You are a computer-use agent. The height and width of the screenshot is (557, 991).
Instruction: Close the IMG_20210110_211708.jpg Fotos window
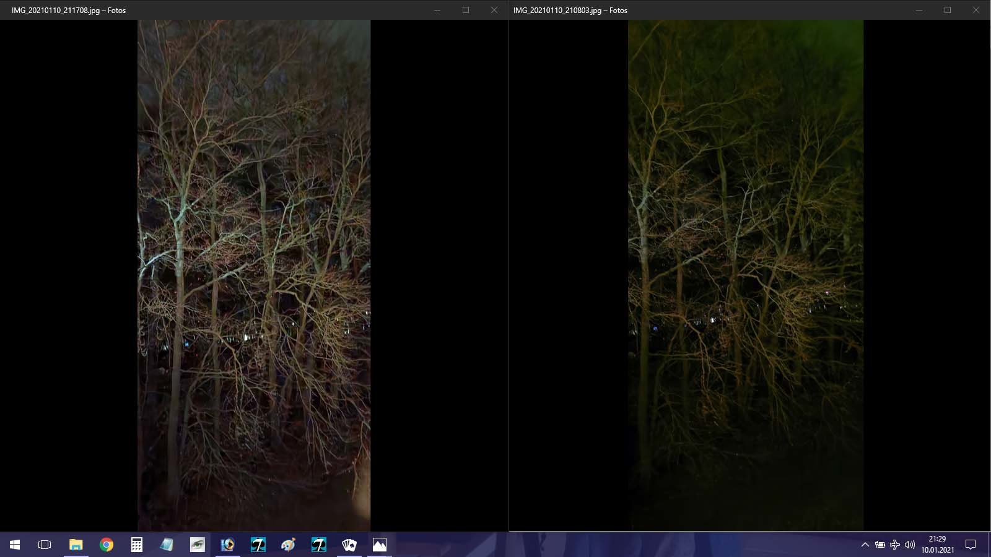494,10
